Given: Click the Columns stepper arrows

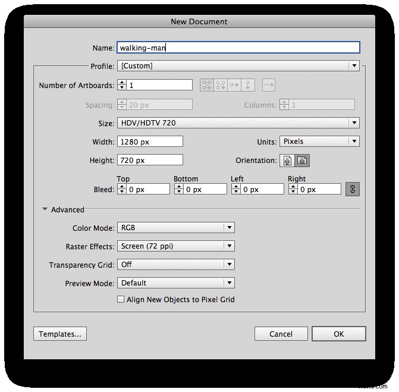Looking at the screenshot, I should click(x=284, y=105).
